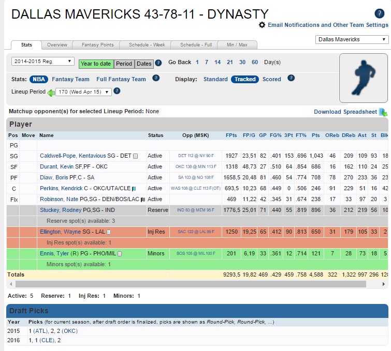Select Dates range button
The height and width of the screenshot is (351, 391).
[x=144, y=64]
